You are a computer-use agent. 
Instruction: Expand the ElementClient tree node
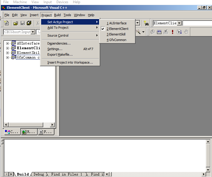[x=7, y=48]
